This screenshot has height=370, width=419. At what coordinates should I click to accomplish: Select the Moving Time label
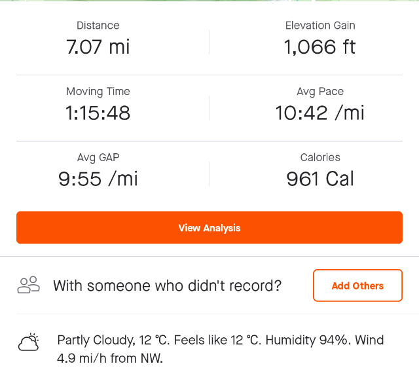(98, 92)
